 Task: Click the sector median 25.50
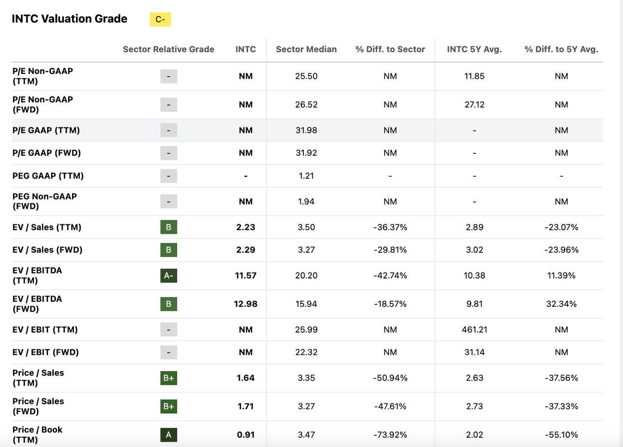pyautogui.click(x=306, y=76)
